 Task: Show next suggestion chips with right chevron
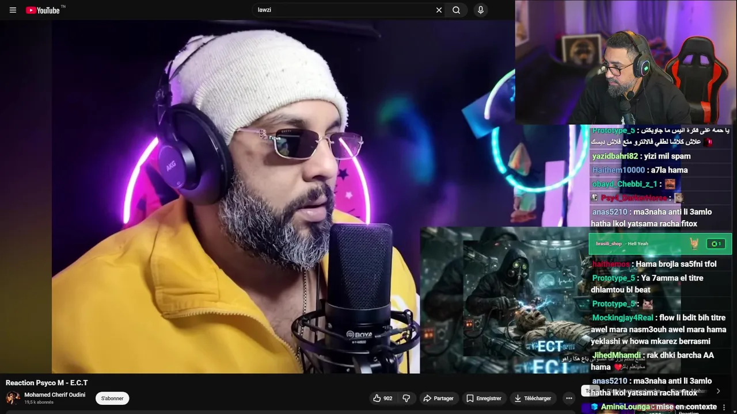coord(718,391)
